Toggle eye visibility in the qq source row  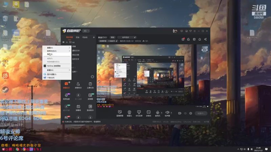(x=63, y=42)
